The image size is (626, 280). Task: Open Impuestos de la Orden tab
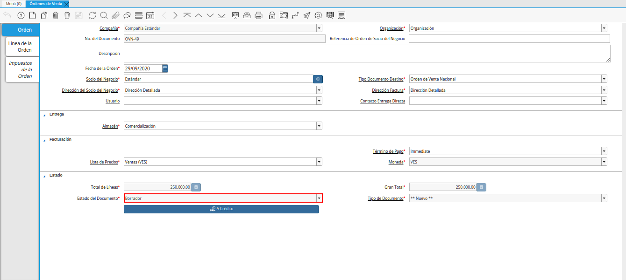(21, 69)
